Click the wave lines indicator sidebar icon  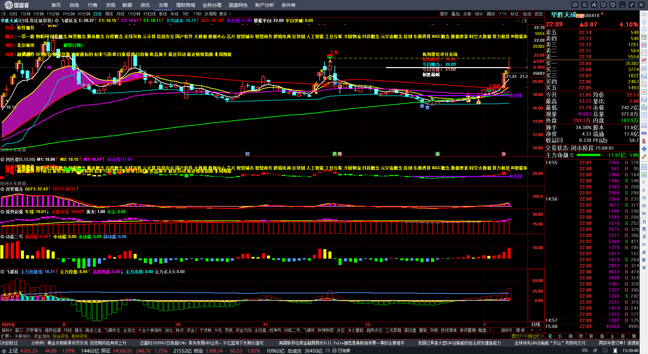pyautogui.click(x=644, y=125)
